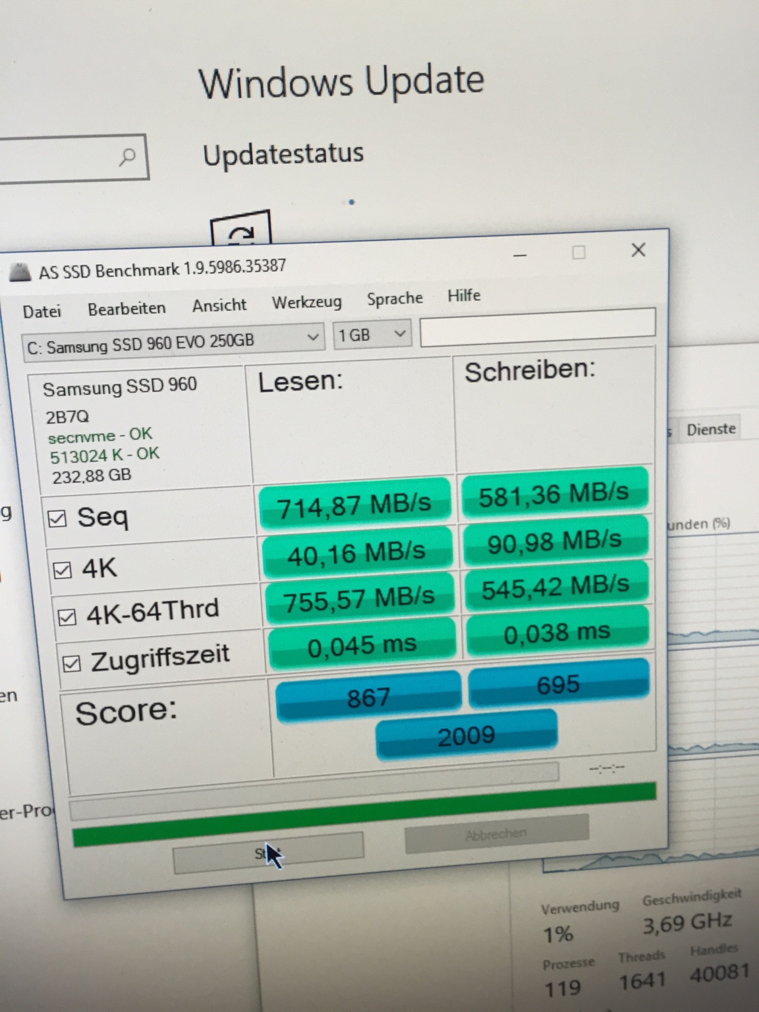
Task: Click the 2B7Q firmware text
Action: pos(67,416)
